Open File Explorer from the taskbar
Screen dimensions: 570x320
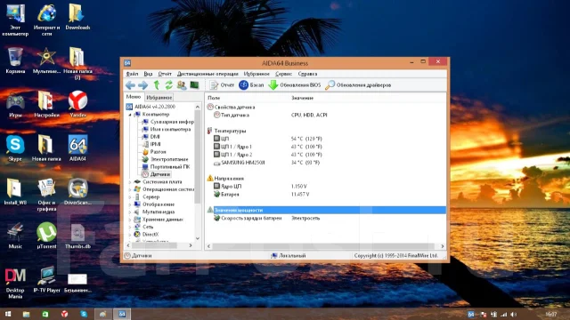click(26, 314)
